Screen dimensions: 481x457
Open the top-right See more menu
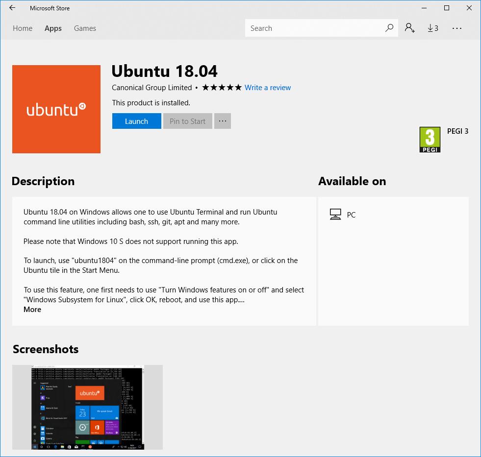457,28
